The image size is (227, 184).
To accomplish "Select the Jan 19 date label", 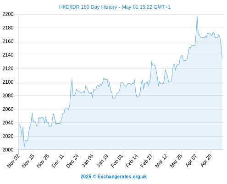I will (x=102, y=161).
